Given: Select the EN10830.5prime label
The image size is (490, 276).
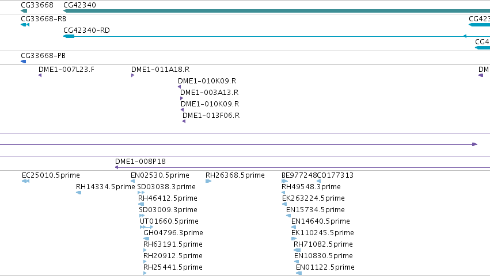Looking at the screenshot, I should [324, 256].
